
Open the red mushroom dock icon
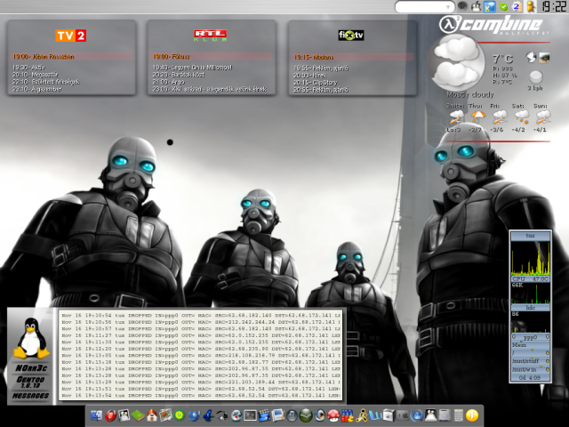click(333, 415)
